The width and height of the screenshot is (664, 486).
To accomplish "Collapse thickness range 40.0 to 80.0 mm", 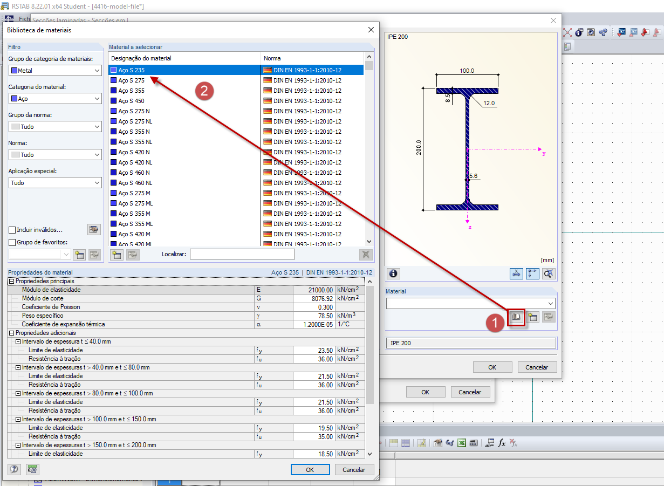I will pyautogui.click(x=18, y=368).
